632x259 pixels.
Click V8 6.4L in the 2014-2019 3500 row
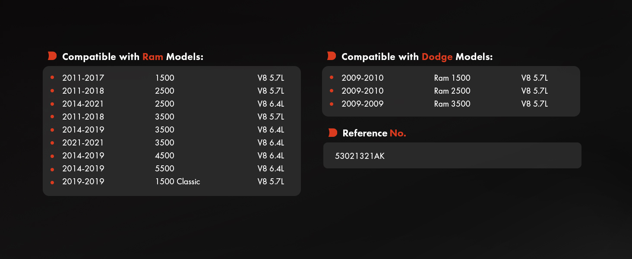pos(271,130)
